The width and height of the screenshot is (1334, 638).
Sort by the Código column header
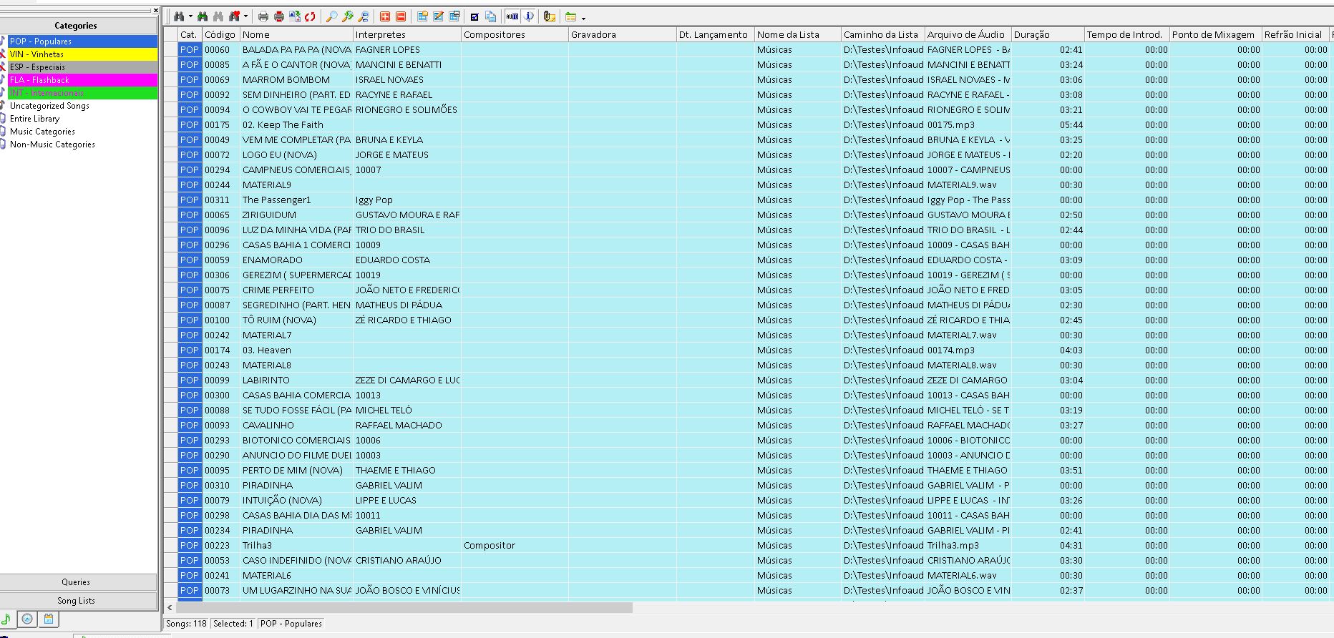[220, 34]
